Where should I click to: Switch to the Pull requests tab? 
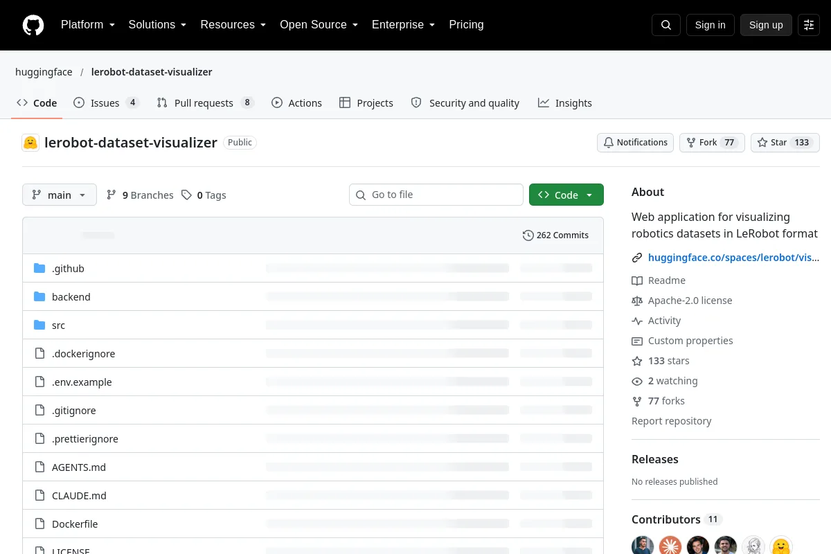click(x=206, y=103)
